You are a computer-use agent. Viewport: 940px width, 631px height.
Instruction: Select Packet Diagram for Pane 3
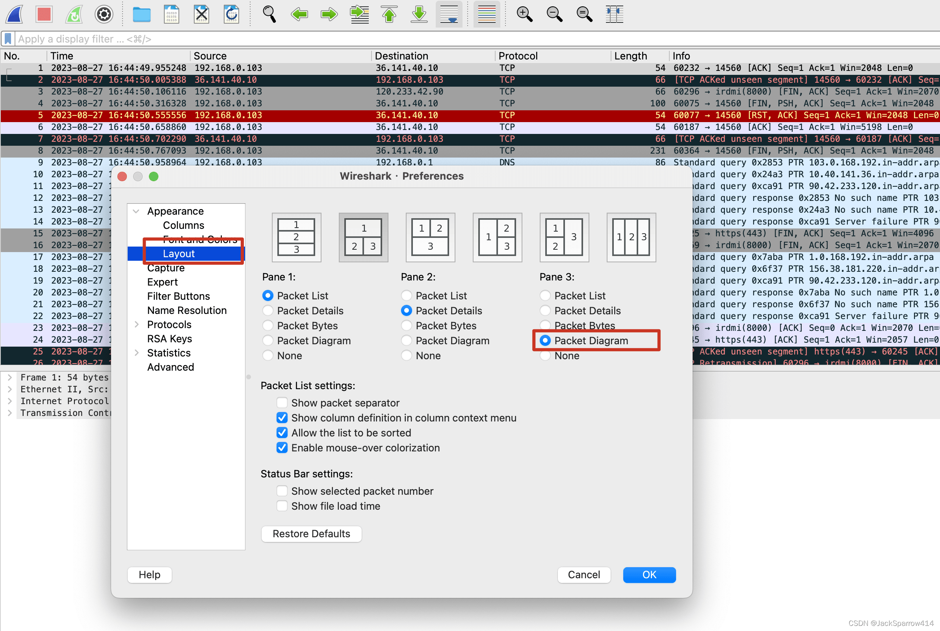pyautogui.click(x=545, y=341)
